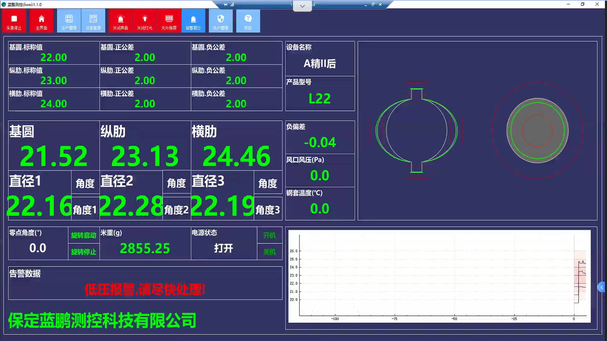This screenshot has width=607, height=341.
Task: Go to 主界面 home screen
Action: (41, 21)
